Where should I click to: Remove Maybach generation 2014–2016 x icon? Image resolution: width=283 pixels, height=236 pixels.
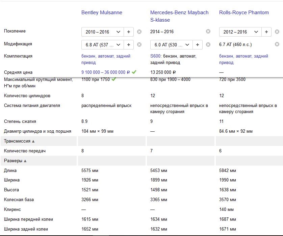coord(208,31)
